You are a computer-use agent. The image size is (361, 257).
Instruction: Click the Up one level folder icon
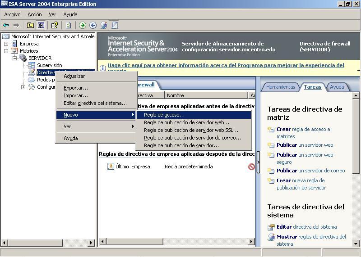click(x=30, y=25)
